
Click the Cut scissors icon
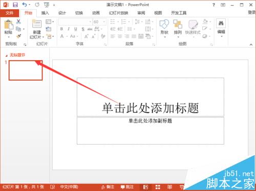pos(18,21)
